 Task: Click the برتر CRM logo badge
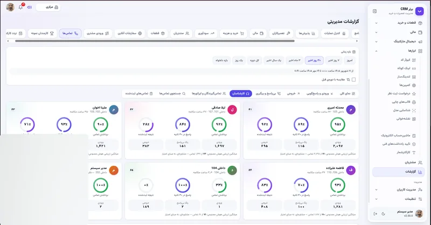coord(420,11)
